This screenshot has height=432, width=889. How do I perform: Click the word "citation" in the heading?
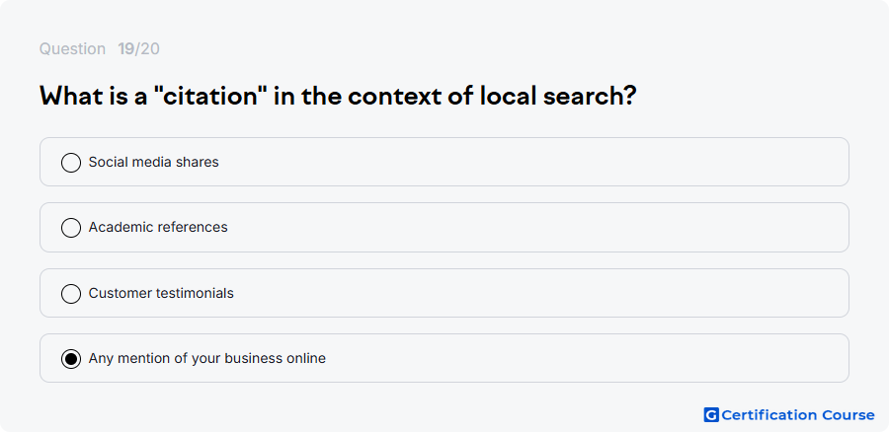pyautogui.click(x=210, y=97)
